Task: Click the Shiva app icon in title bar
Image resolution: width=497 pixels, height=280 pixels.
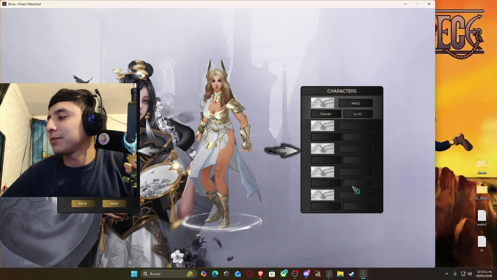Action: pyautogui.click(x=4, y=4)
